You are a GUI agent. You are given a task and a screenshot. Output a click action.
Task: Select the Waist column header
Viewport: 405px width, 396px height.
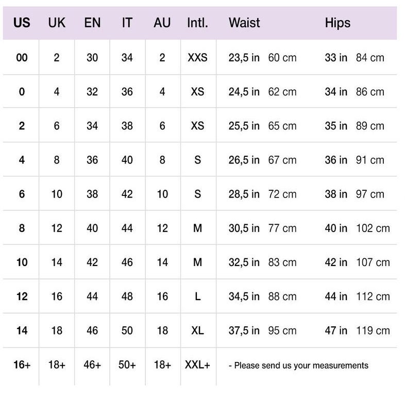(x=244, y=23)
